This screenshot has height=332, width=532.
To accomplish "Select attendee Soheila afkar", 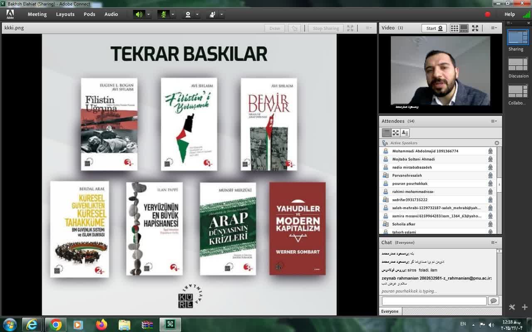I will coord(438,224).
